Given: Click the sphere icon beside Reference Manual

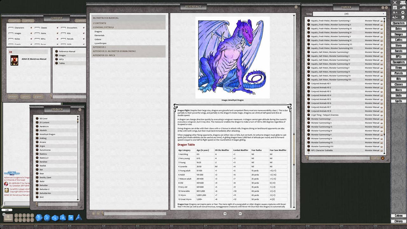Looking at the screenshot, I should click(56, 51).
